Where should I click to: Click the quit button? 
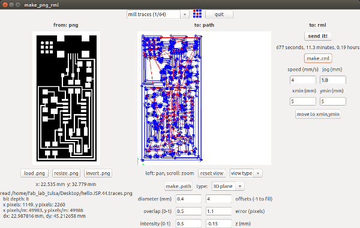click(219, 14)
